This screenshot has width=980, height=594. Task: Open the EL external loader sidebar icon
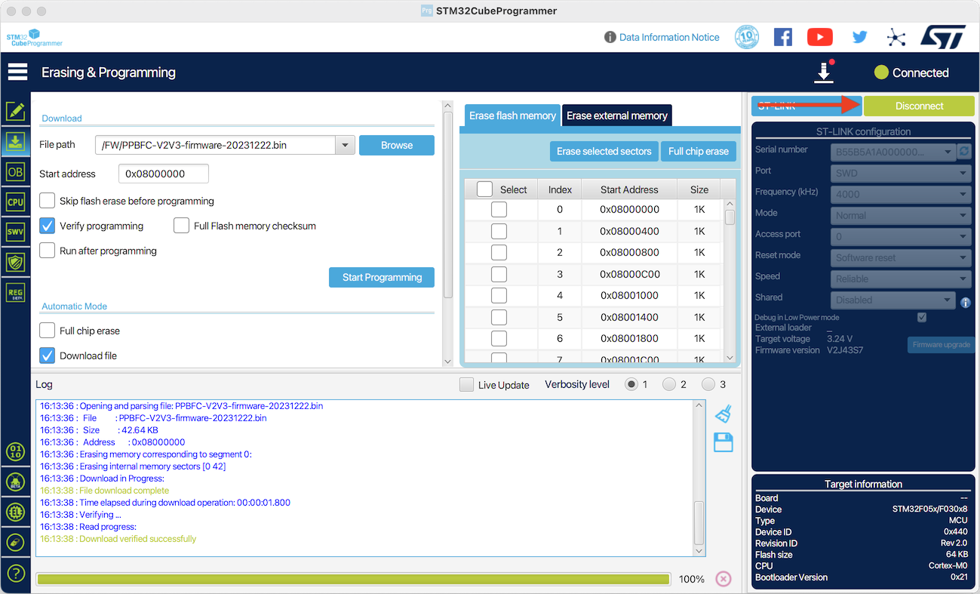pyautogui.click(x=15, y=512)
